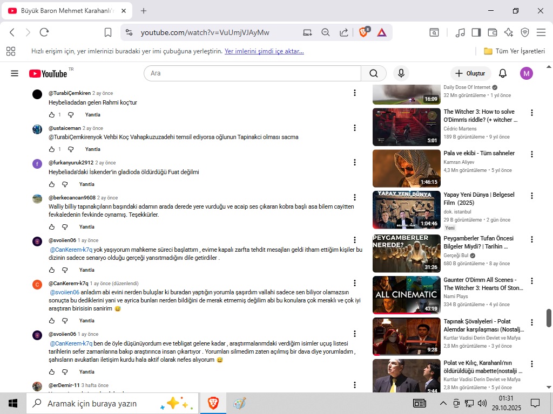Open options menu for @TurabiÇemkiren comment
553x414 pixels.
(x=354, y=93)
